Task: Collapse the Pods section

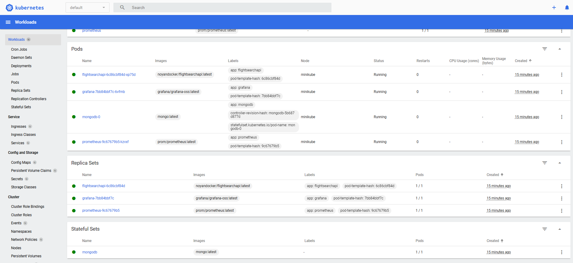Action: [x=560, y=49]
